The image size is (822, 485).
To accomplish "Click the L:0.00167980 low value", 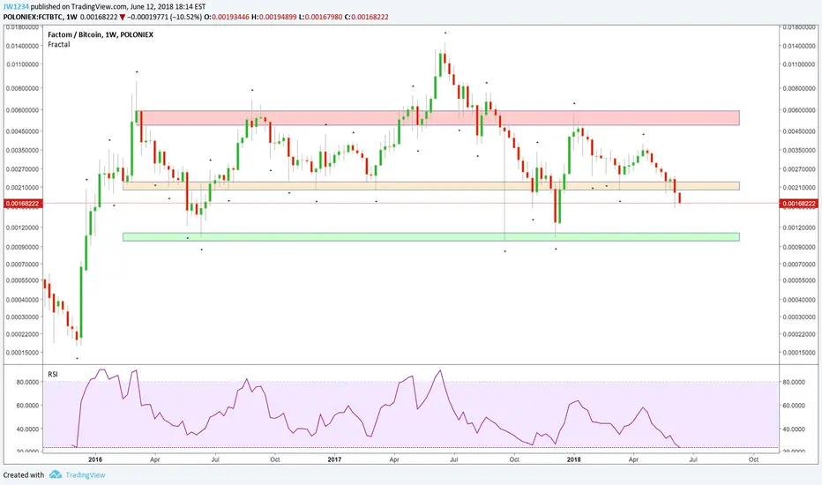I will [x=320, y=17].
